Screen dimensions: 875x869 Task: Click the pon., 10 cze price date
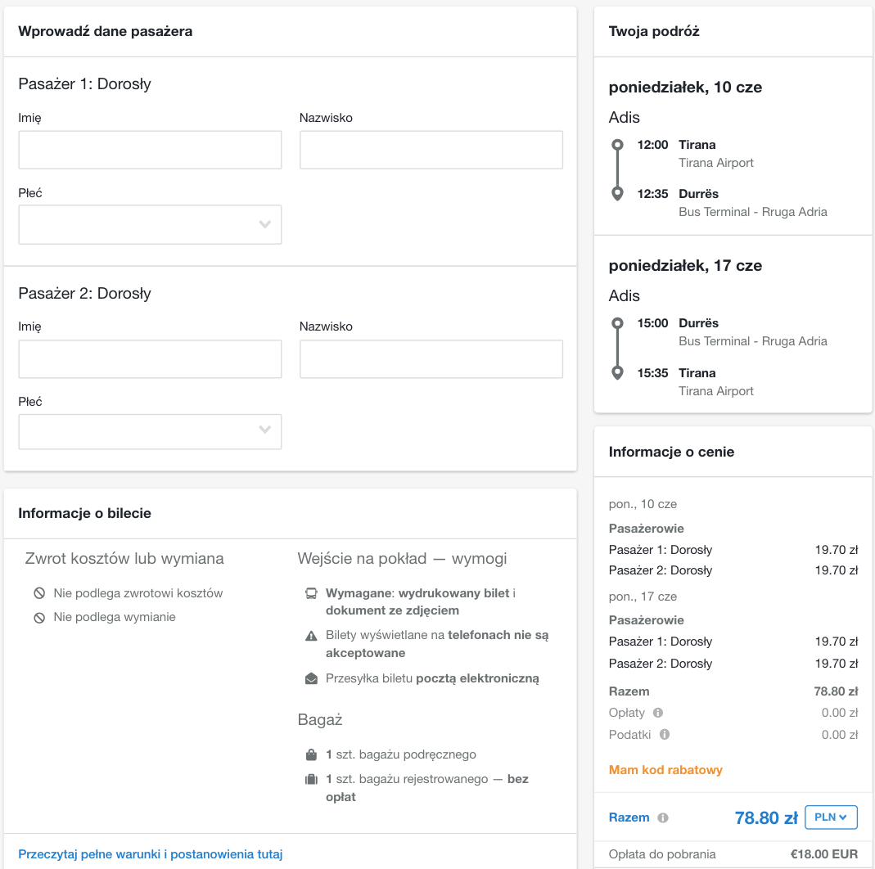click(x=643, y=504)
